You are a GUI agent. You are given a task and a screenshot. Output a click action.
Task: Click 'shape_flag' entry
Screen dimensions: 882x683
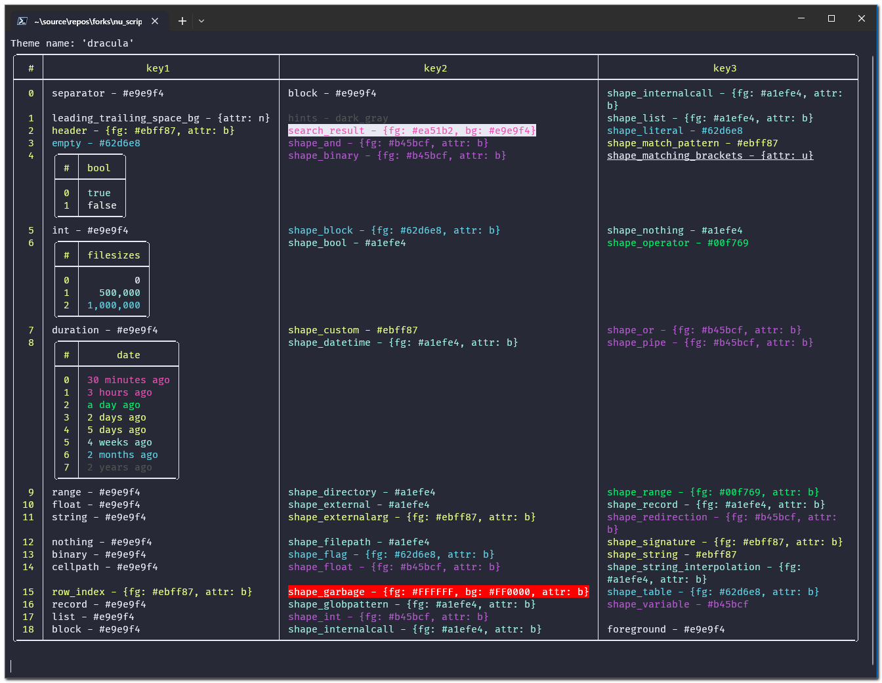pyautogui.click(x=392, y=554)
